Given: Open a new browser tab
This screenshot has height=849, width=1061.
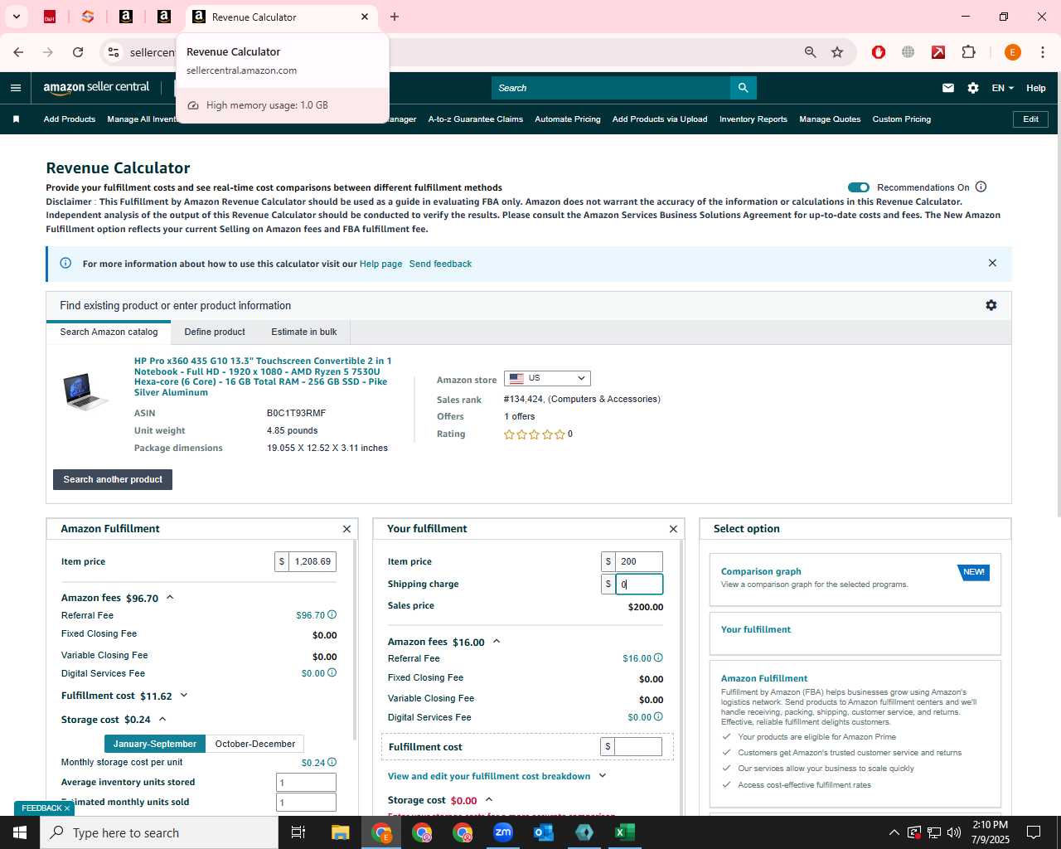Looking at the screenshot, I should 395,17.
